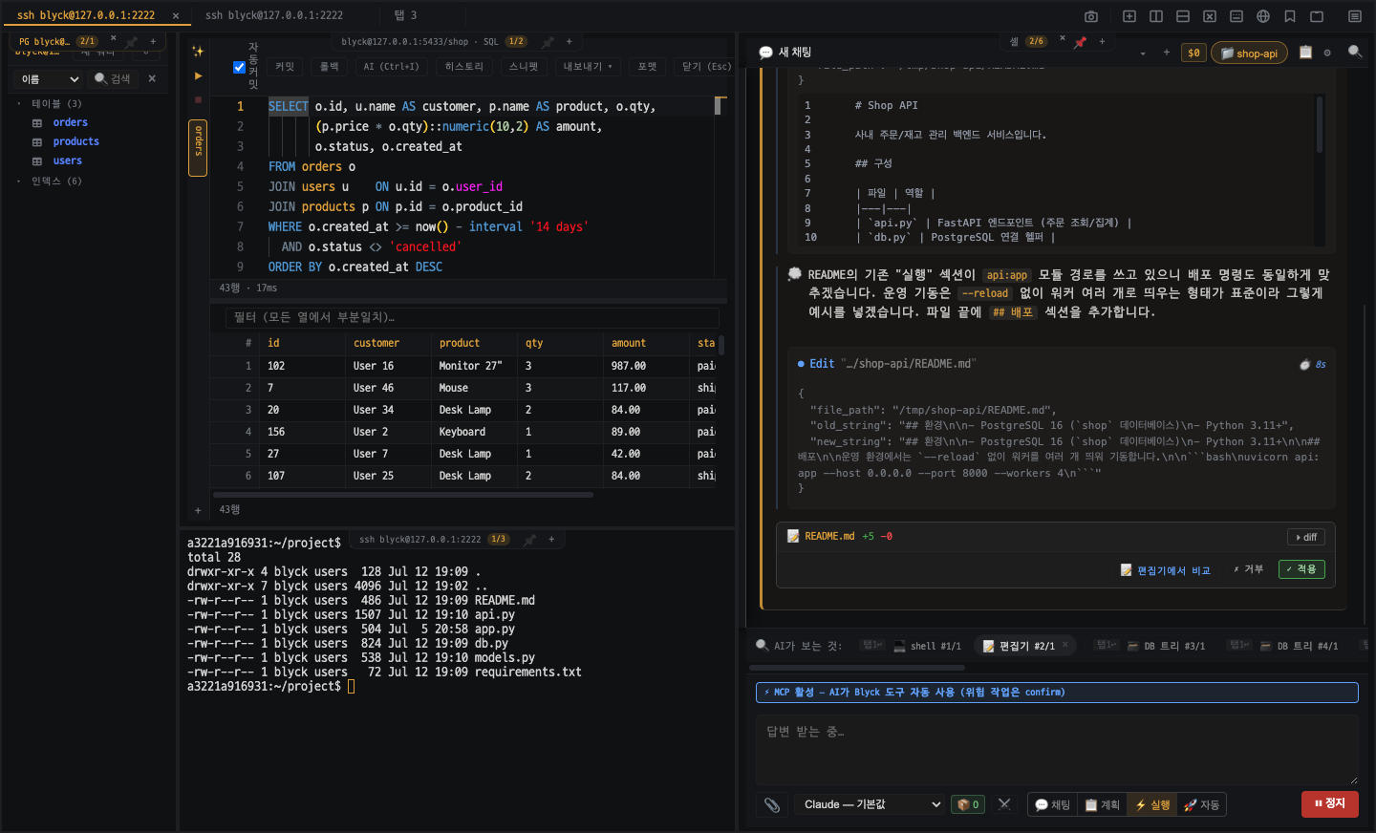
Task: Open the 히스토리 query history
Action: pyautogui.click(x=464, y=67)
